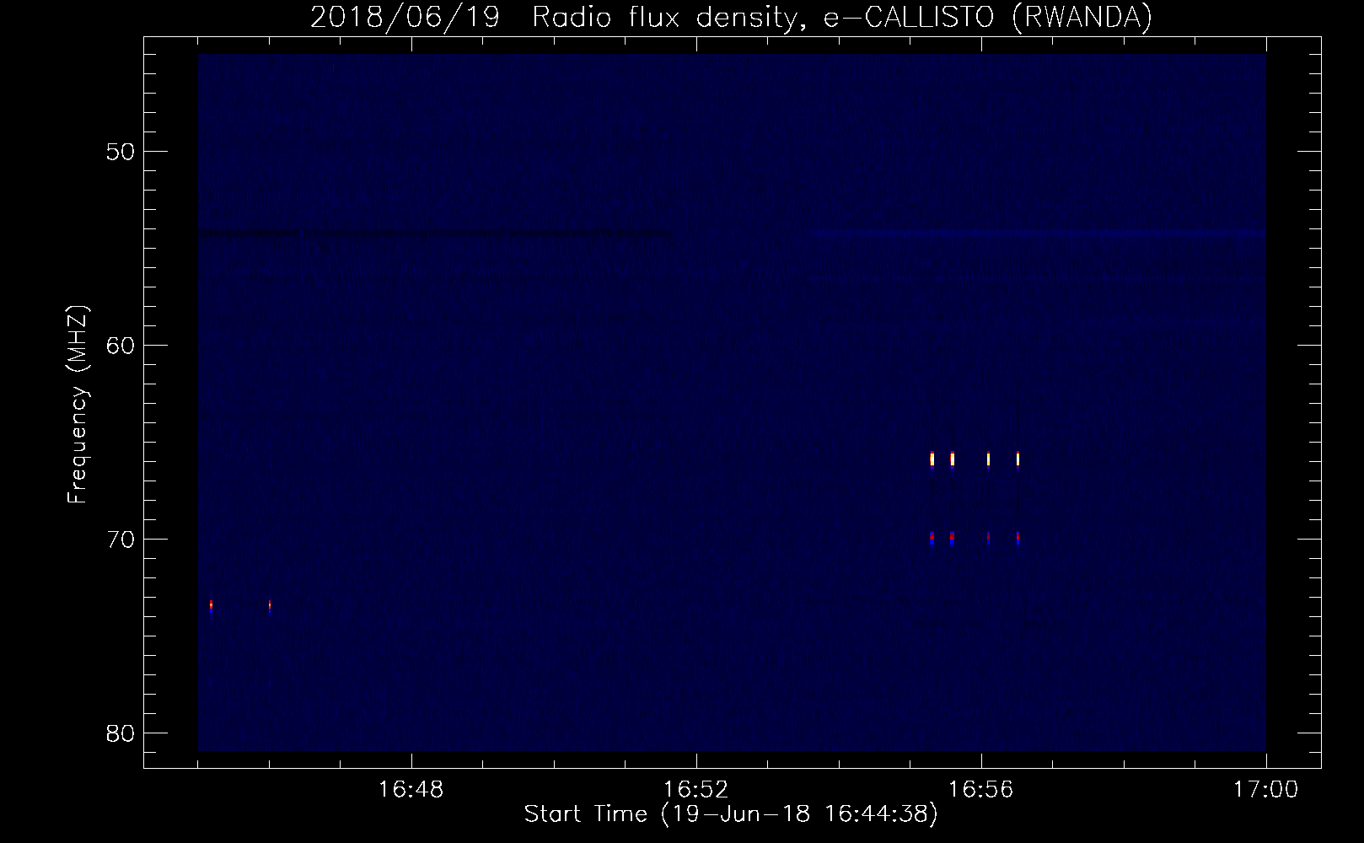The image size is (1364, 843).
Task: Click the time tick label '17:00'
Action: [1266, 790]
